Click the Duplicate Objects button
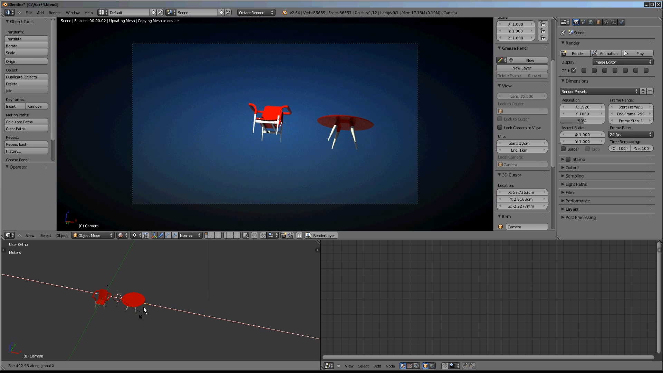Viewport: 663px width, 373px height. click(26, 77)
